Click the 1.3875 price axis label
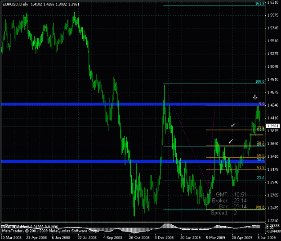 (x=273, y=131)
